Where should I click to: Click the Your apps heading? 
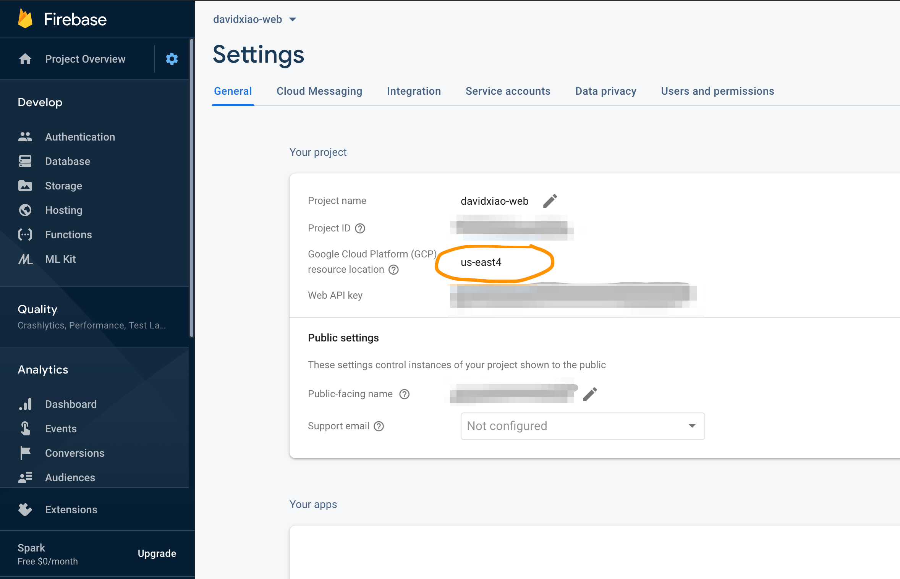(313, 505)
